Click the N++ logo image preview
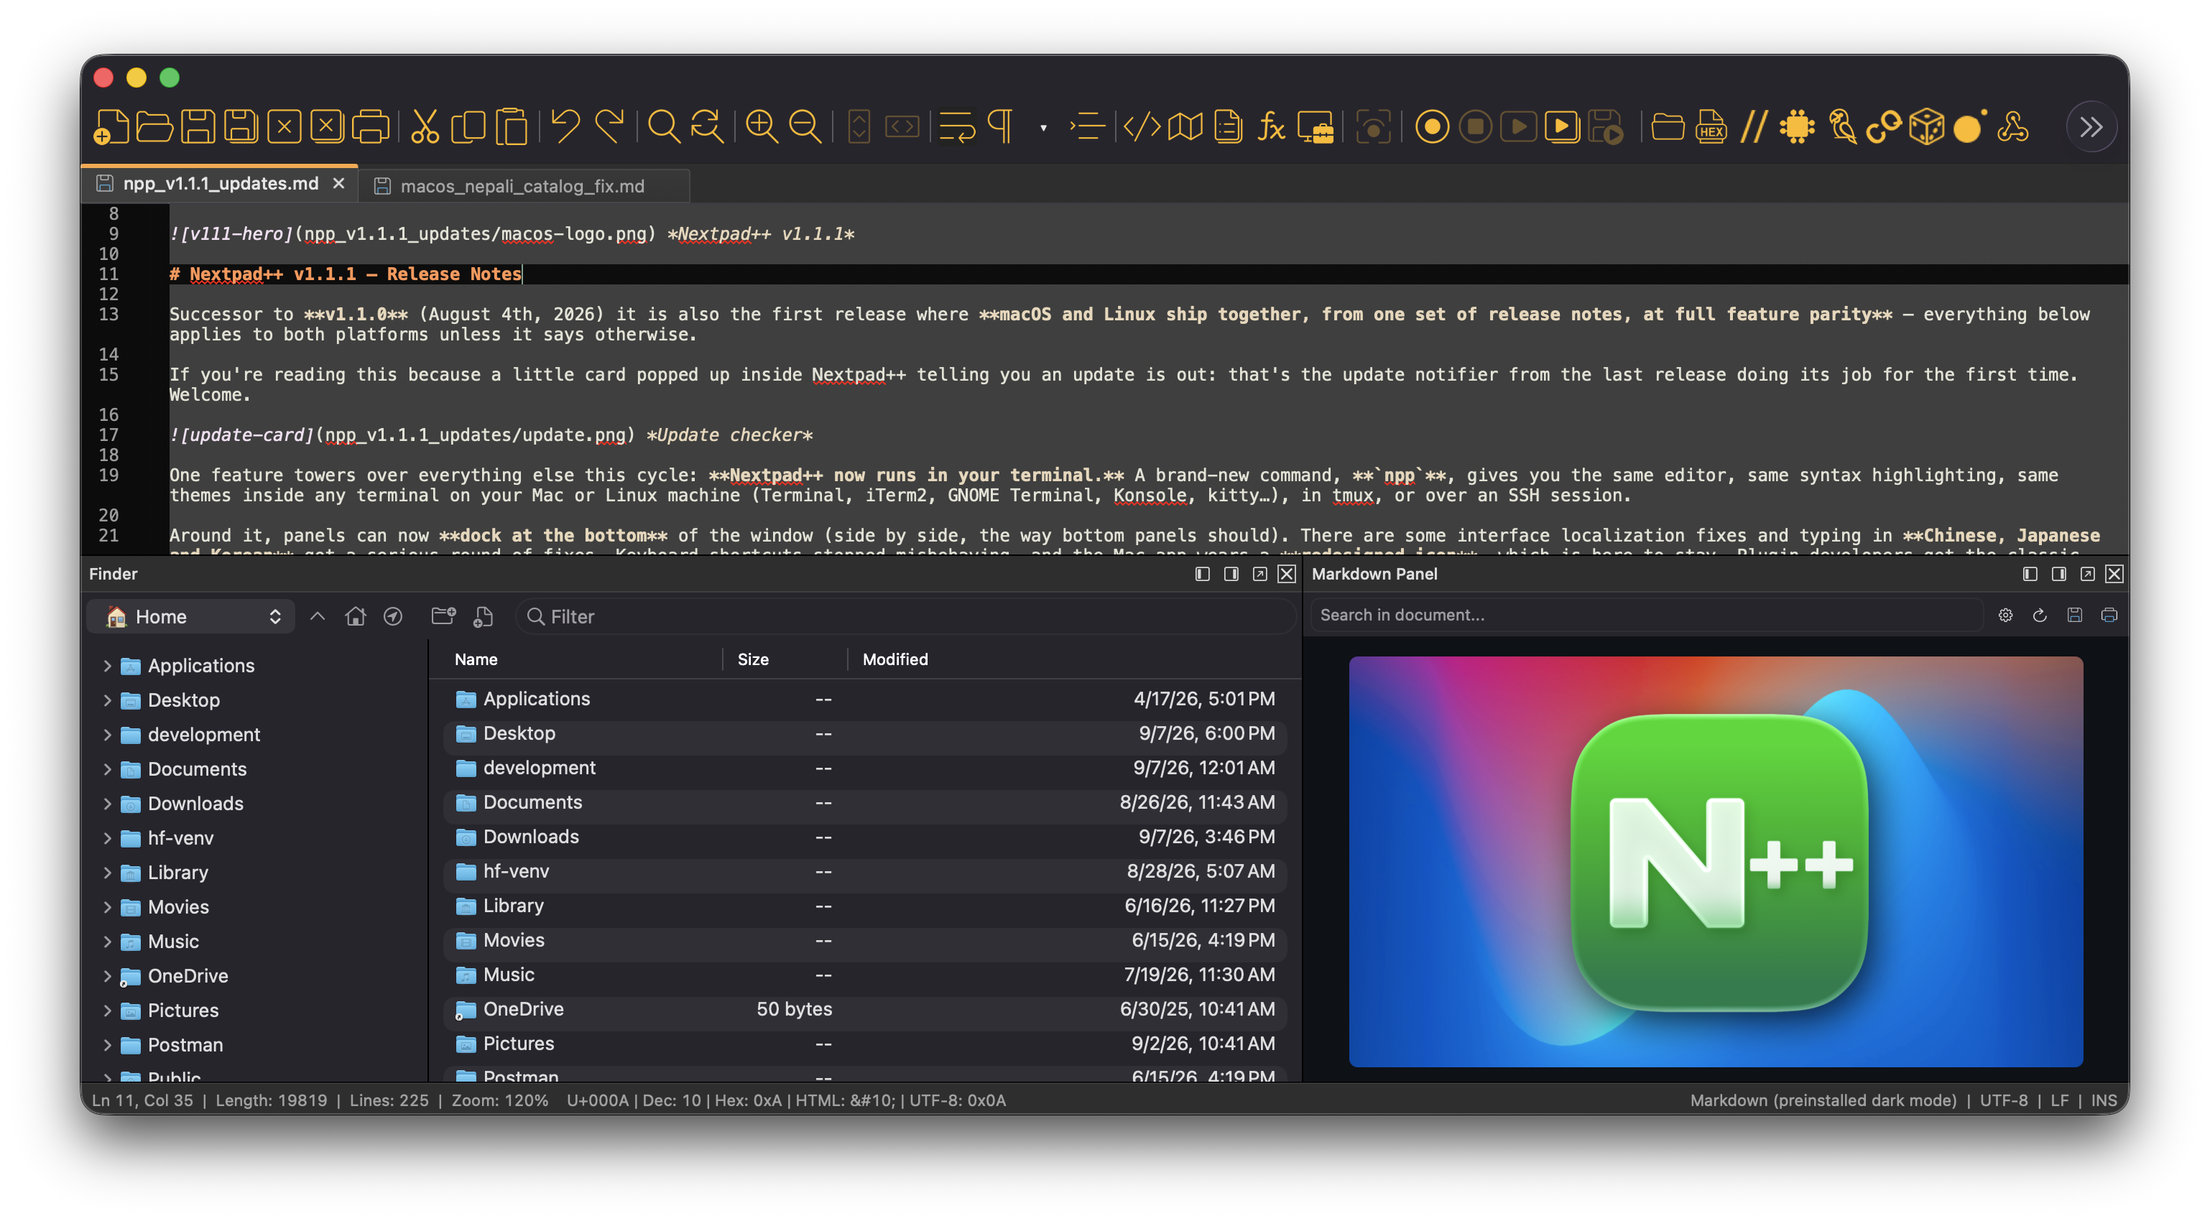2210x1221 pixels. pos(1716,862)
